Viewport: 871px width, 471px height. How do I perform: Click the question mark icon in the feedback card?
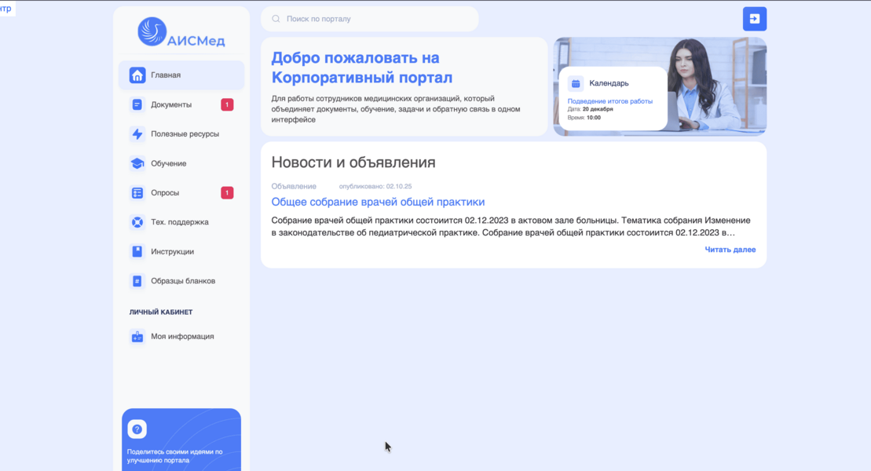tap(137, 429)
